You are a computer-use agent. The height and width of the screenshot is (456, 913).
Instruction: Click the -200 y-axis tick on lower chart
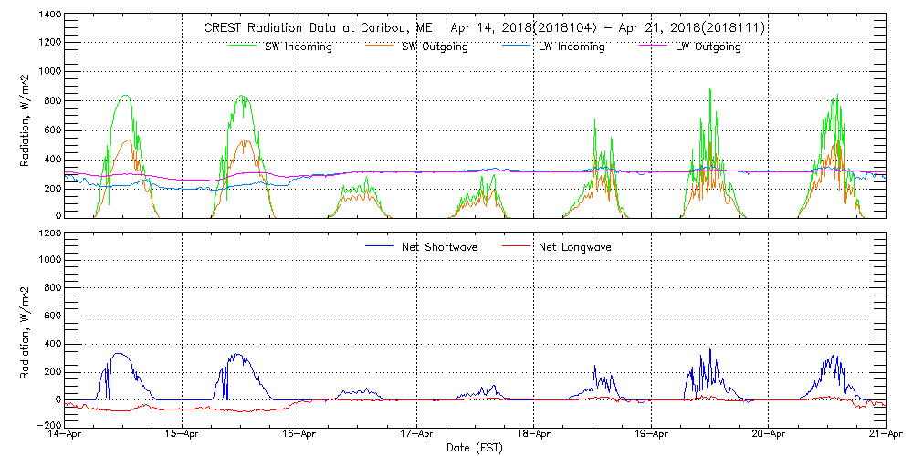tap(49, 425)
